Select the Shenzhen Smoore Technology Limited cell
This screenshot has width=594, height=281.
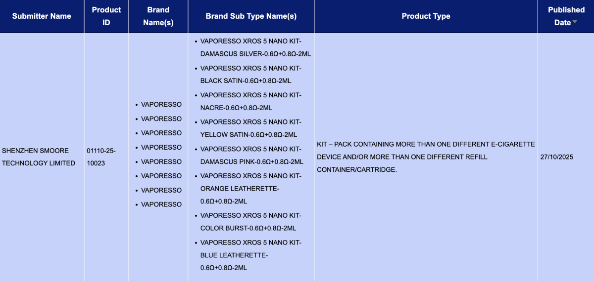tap(39, 157)
